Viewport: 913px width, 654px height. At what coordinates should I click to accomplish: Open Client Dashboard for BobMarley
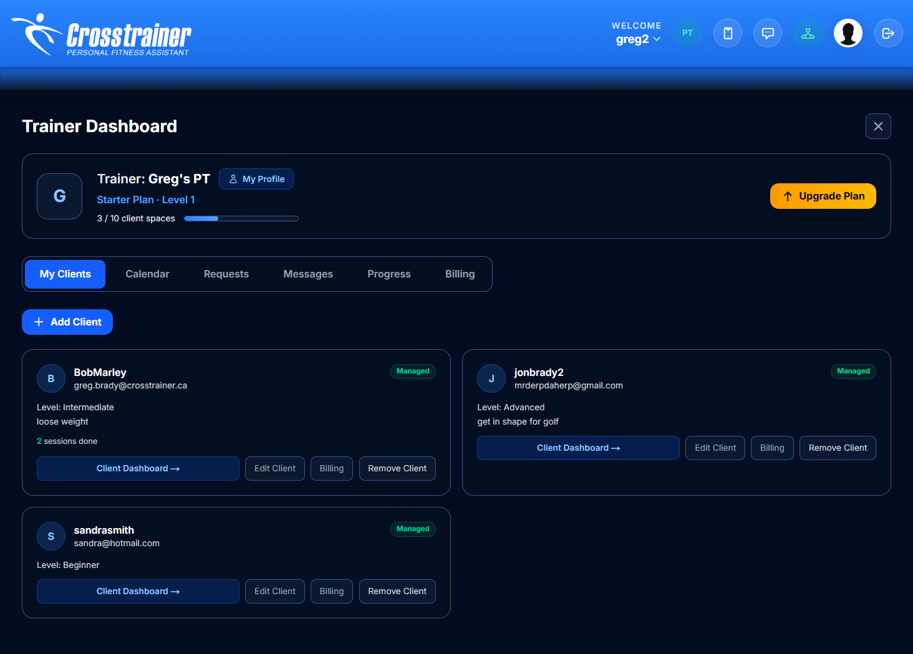pyautogui.click(x=138, y=468)
